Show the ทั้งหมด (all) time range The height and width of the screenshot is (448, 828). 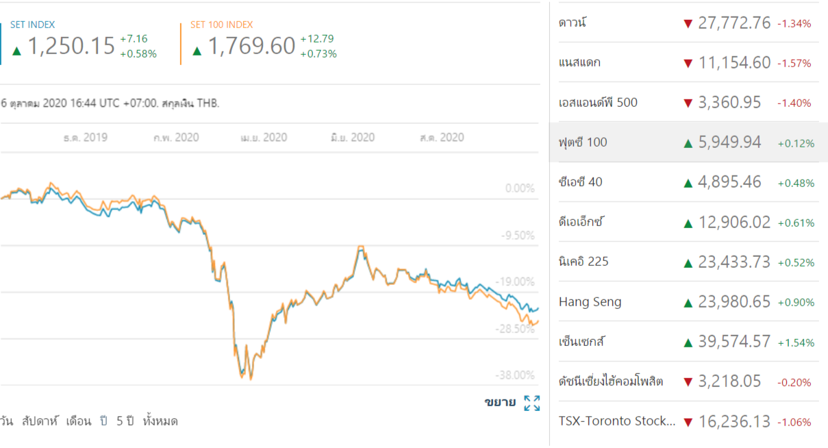tap(160, 421)
